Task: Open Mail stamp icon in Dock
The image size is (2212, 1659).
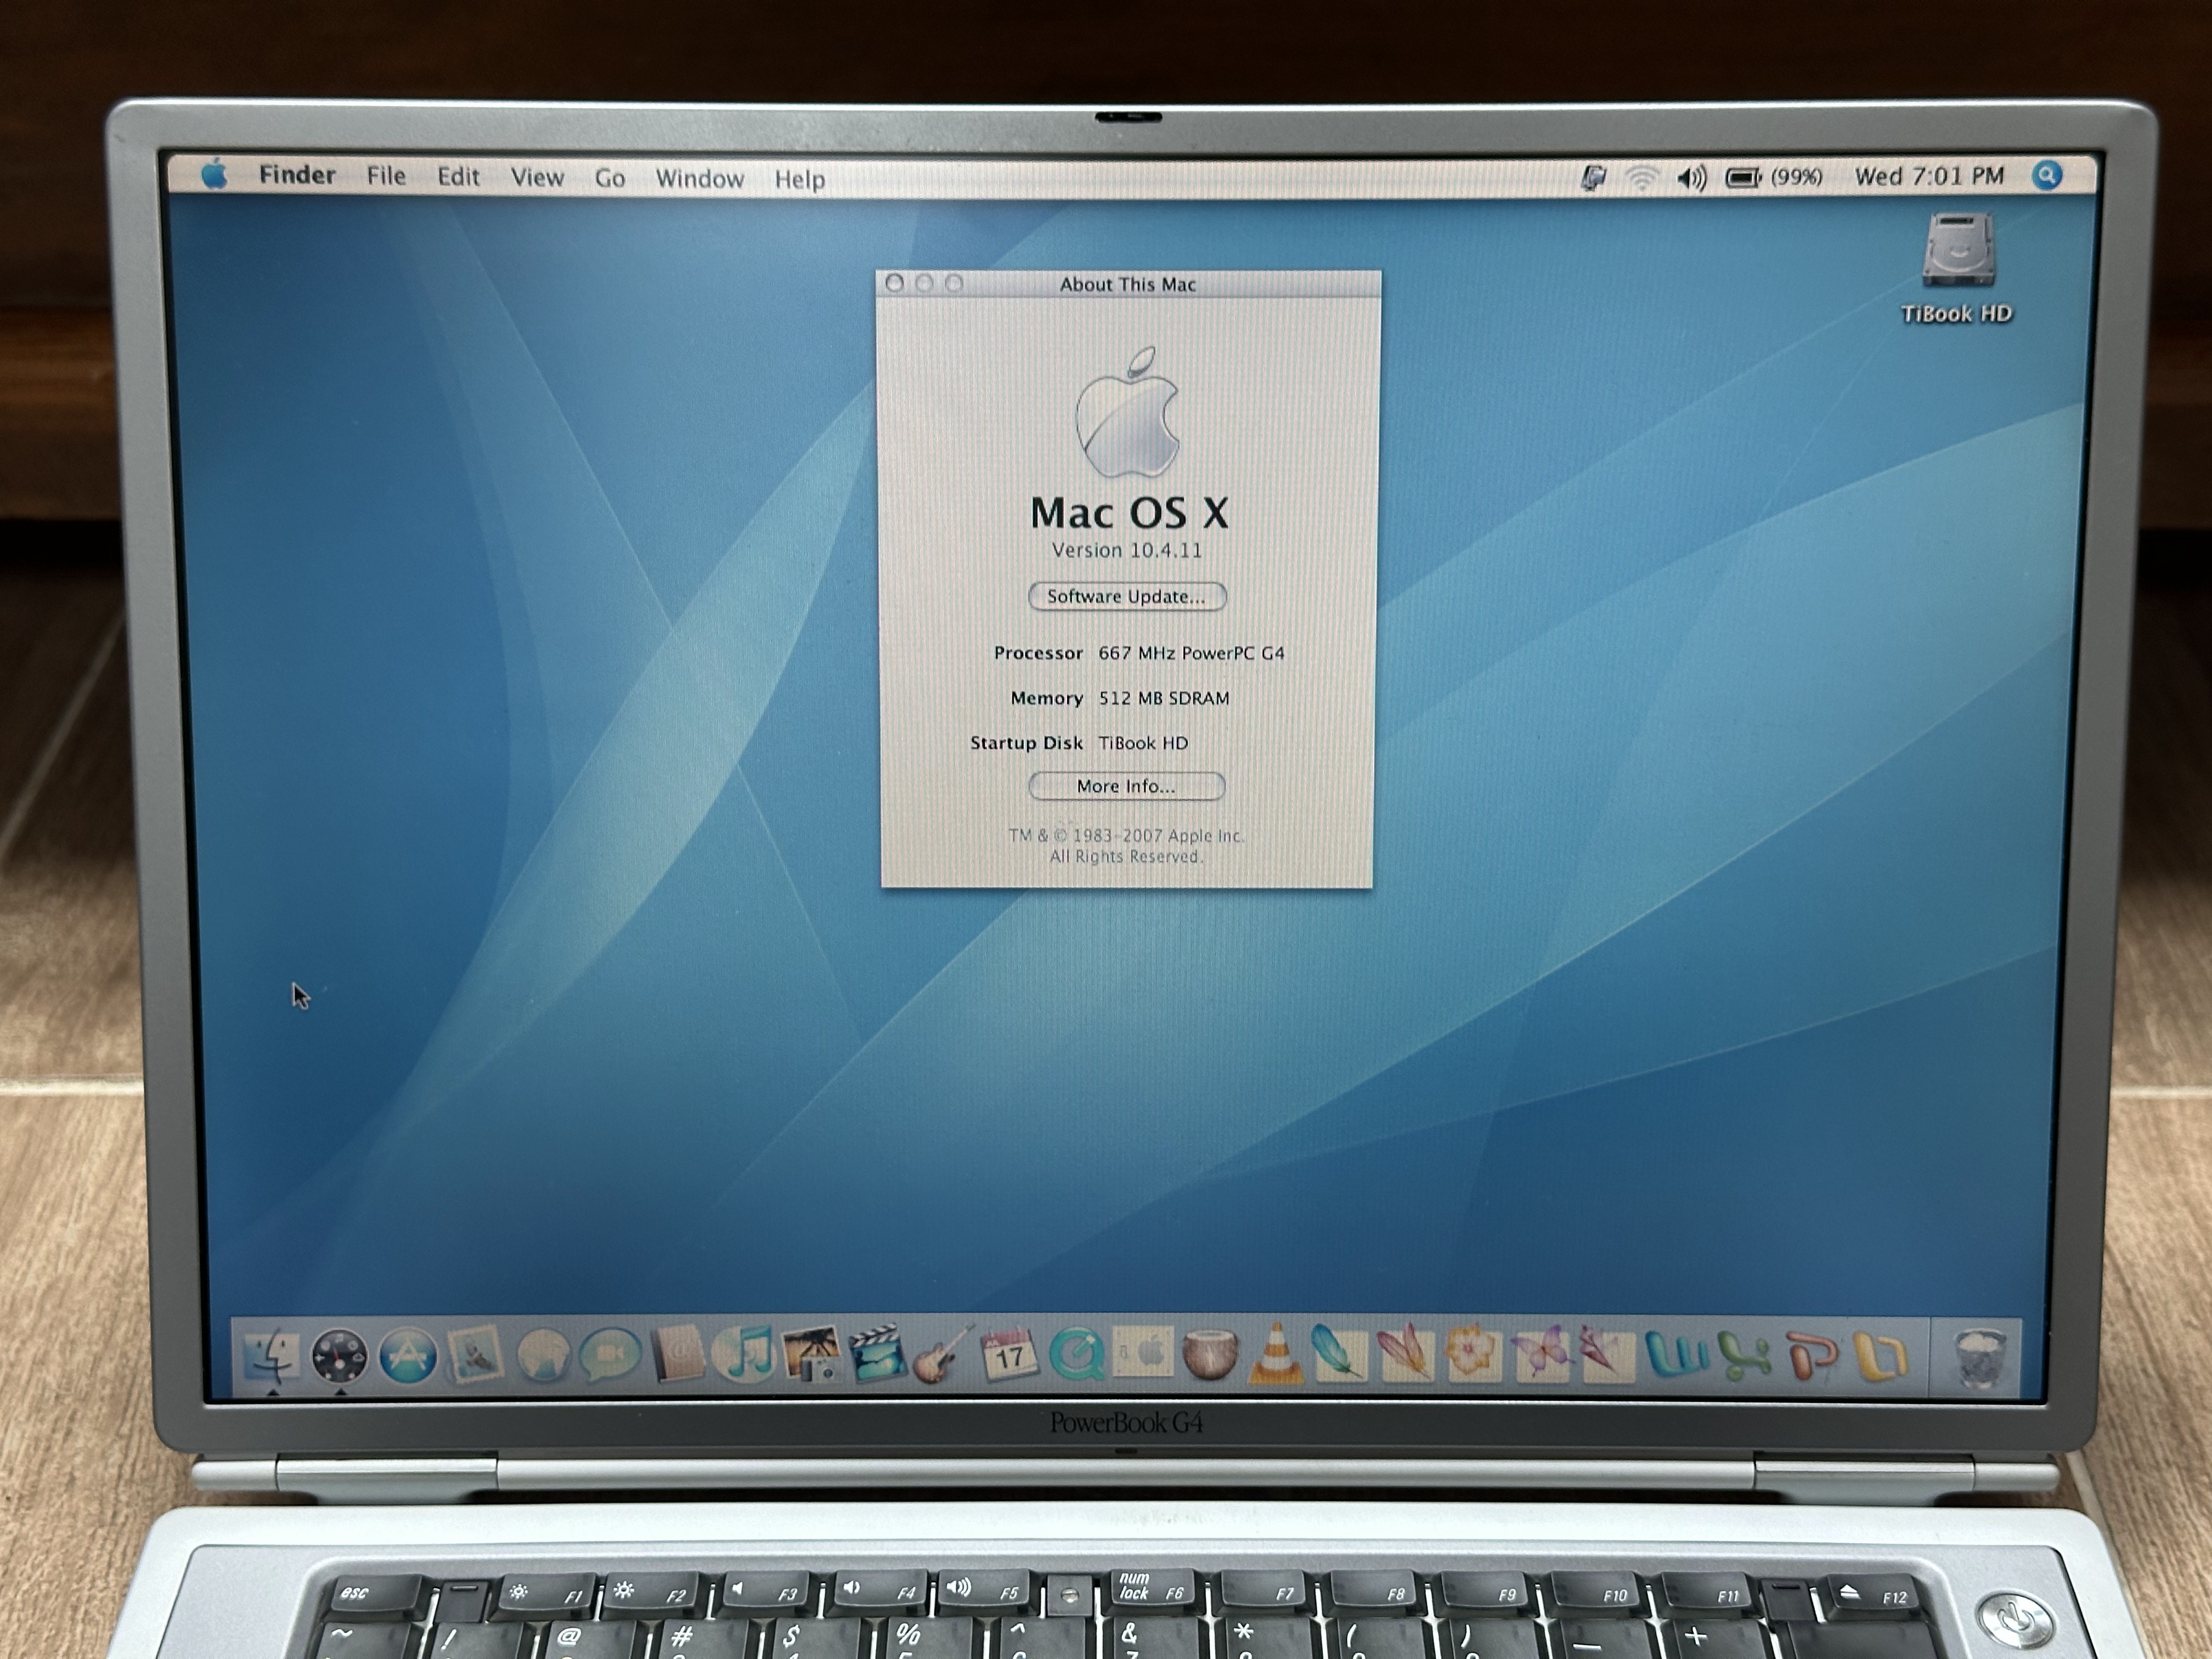Action: (474, 1356)
